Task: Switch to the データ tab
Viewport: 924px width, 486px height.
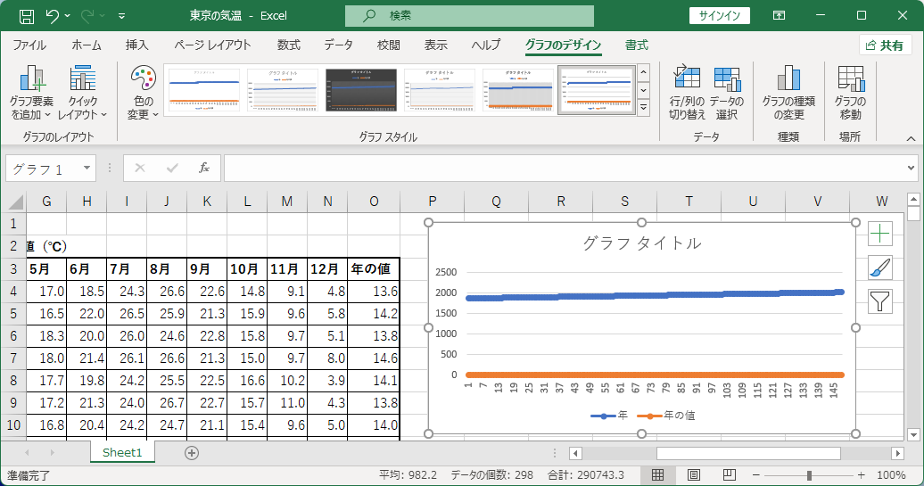Action: point(338,45)
